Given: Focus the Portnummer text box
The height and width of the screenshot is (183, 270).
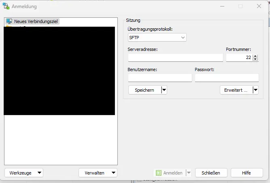Looking at the screenshot, I should point(238,58).
